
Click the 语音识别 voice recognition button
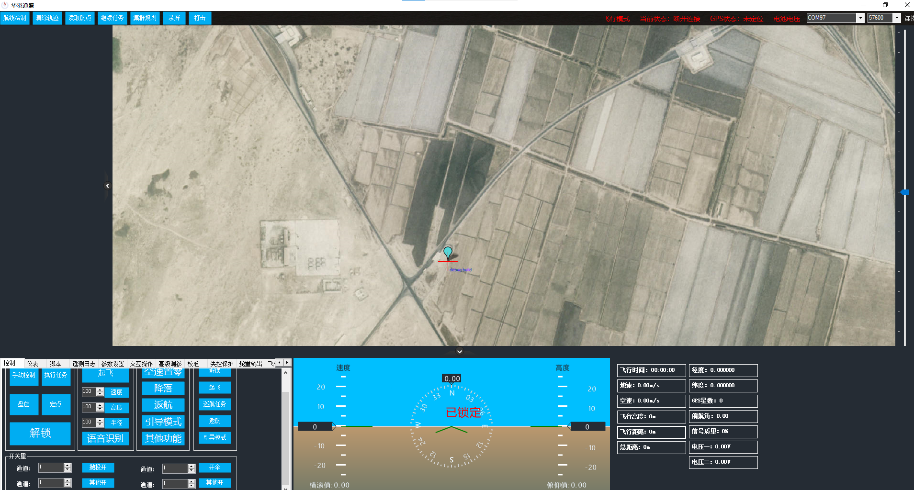click(105, 438)
